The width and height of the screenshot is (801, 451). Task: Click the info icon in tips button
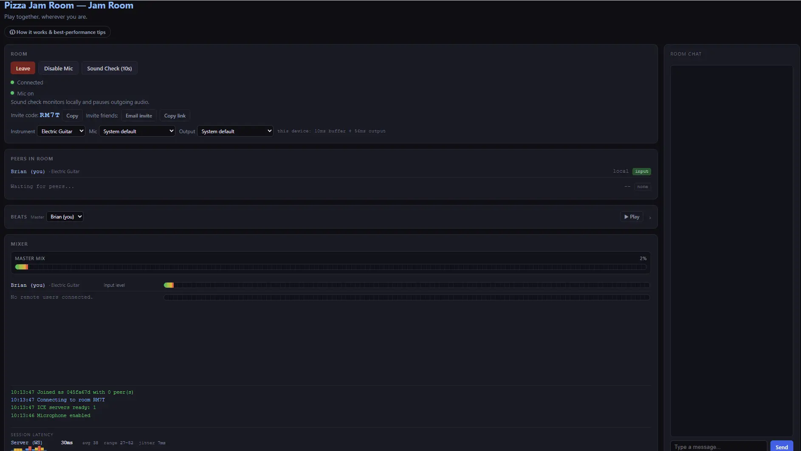tap(12, 32)
